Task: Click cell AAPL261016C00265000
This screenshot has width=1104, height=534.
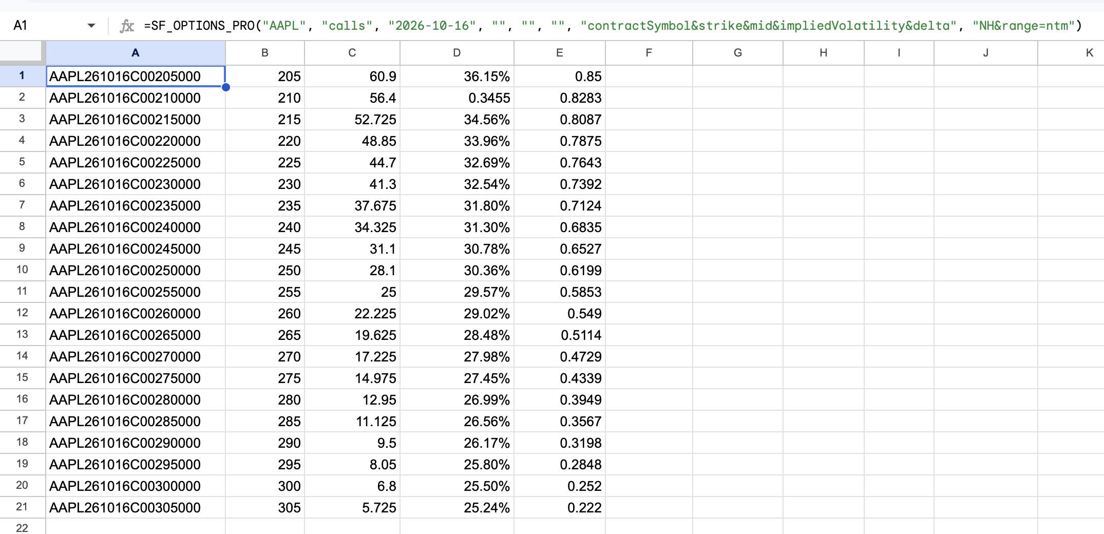Action: pyautogui.click(x=136, y=335)
